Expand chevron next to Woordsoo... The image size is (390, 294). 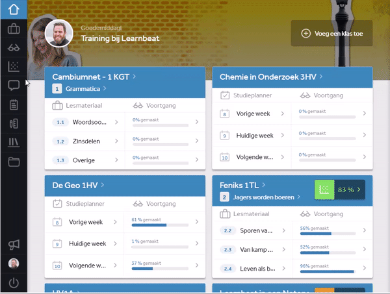(116, 122)
